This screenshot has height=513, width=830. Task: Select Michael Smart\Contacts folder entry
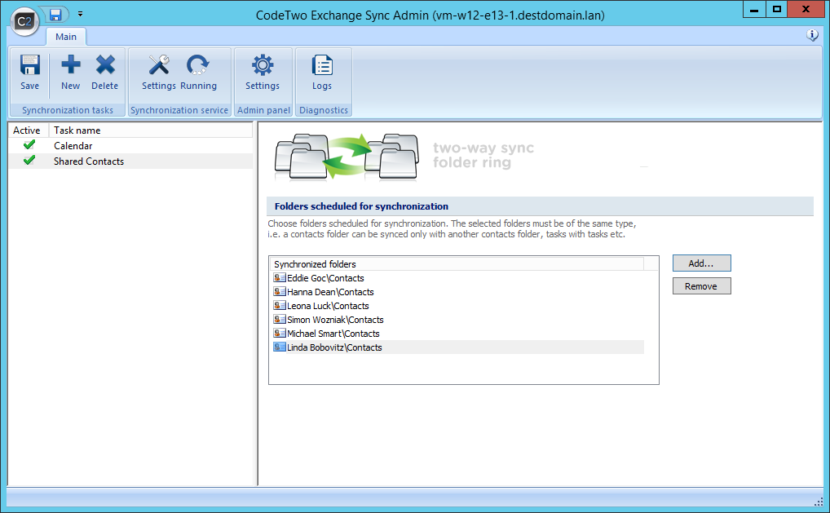458,333
